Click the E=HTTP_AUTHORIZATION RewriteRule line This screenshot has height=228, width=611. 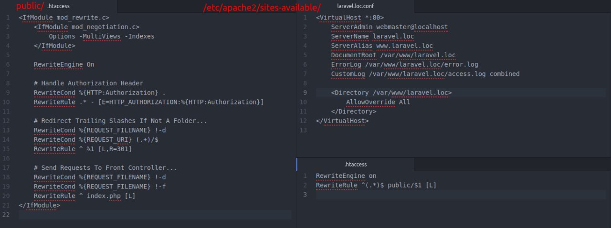pos(148,102)
